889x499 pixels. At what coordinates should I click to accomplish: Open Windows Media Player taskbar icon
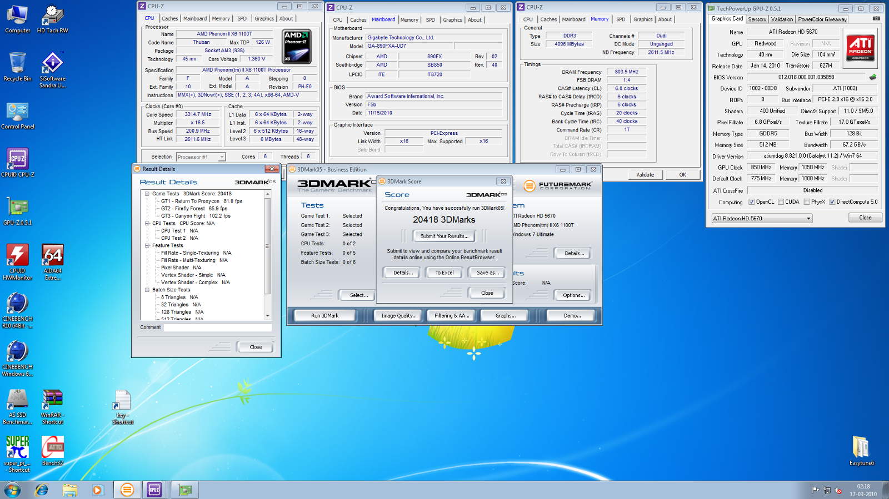[x=98, y=490]
